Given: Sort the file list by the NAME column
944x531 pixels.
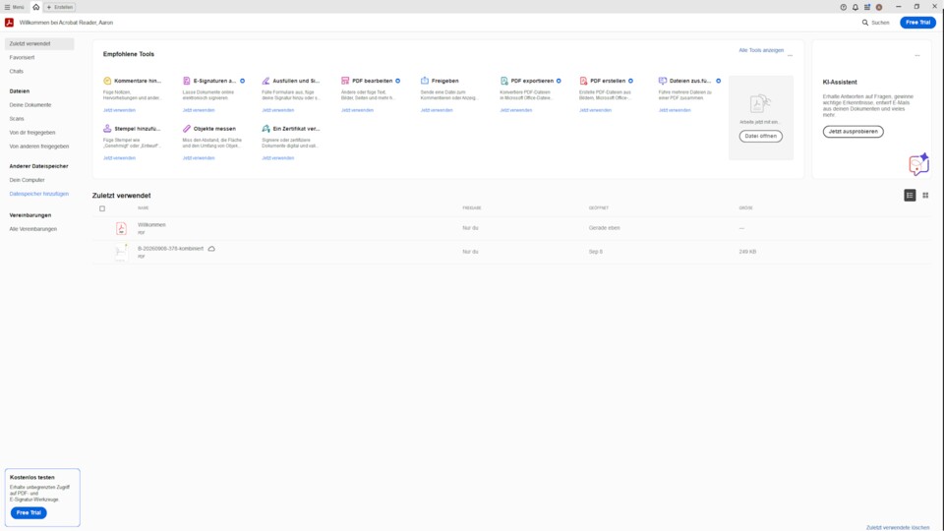Looking at the screenshot, I should [x=144, y=208].
